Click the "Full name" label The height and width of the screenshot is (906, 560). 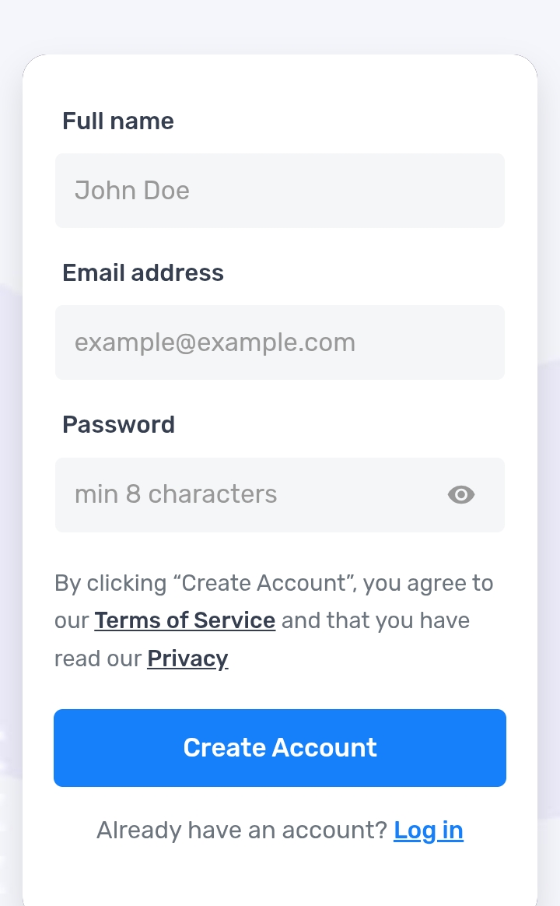pyautogui.click(x=118, y=121)
